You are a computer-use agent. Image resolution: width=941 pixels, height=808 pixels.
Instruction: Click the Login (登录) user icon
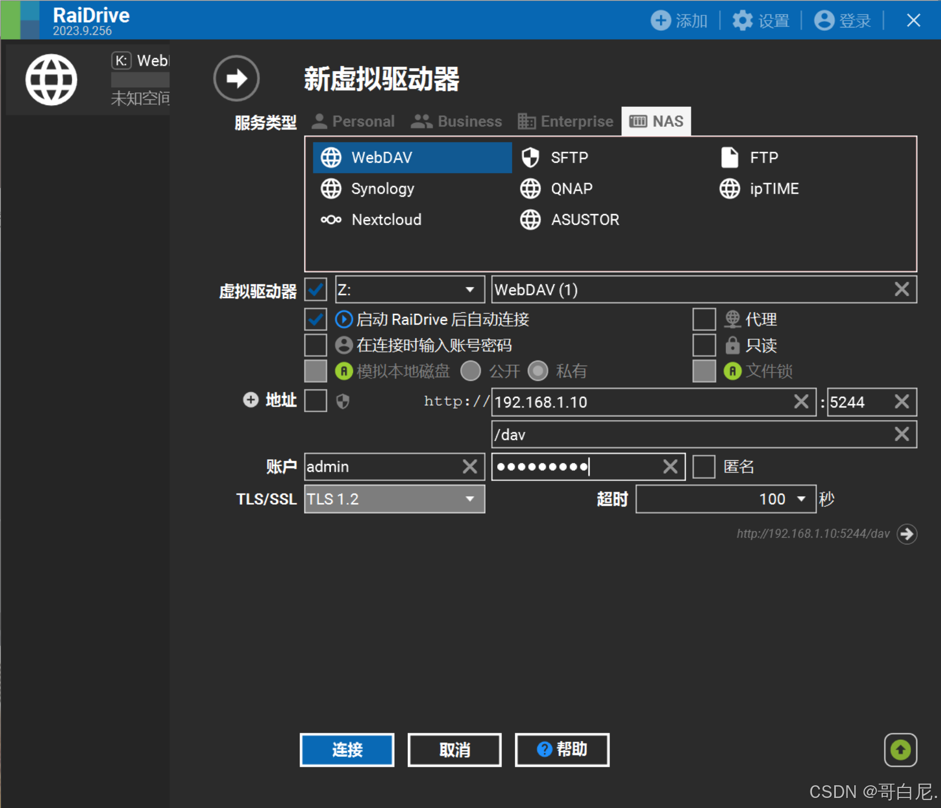coord(824,21)
